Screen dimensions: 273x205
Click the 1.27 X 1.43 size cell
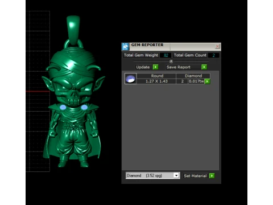[x=156, y=81]
